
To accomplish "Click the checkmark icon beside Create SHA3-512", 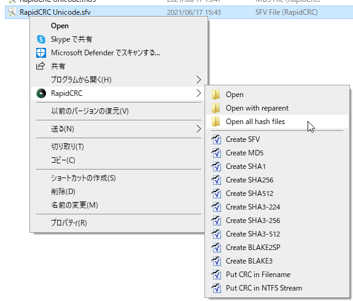I will tap(216, 234).
